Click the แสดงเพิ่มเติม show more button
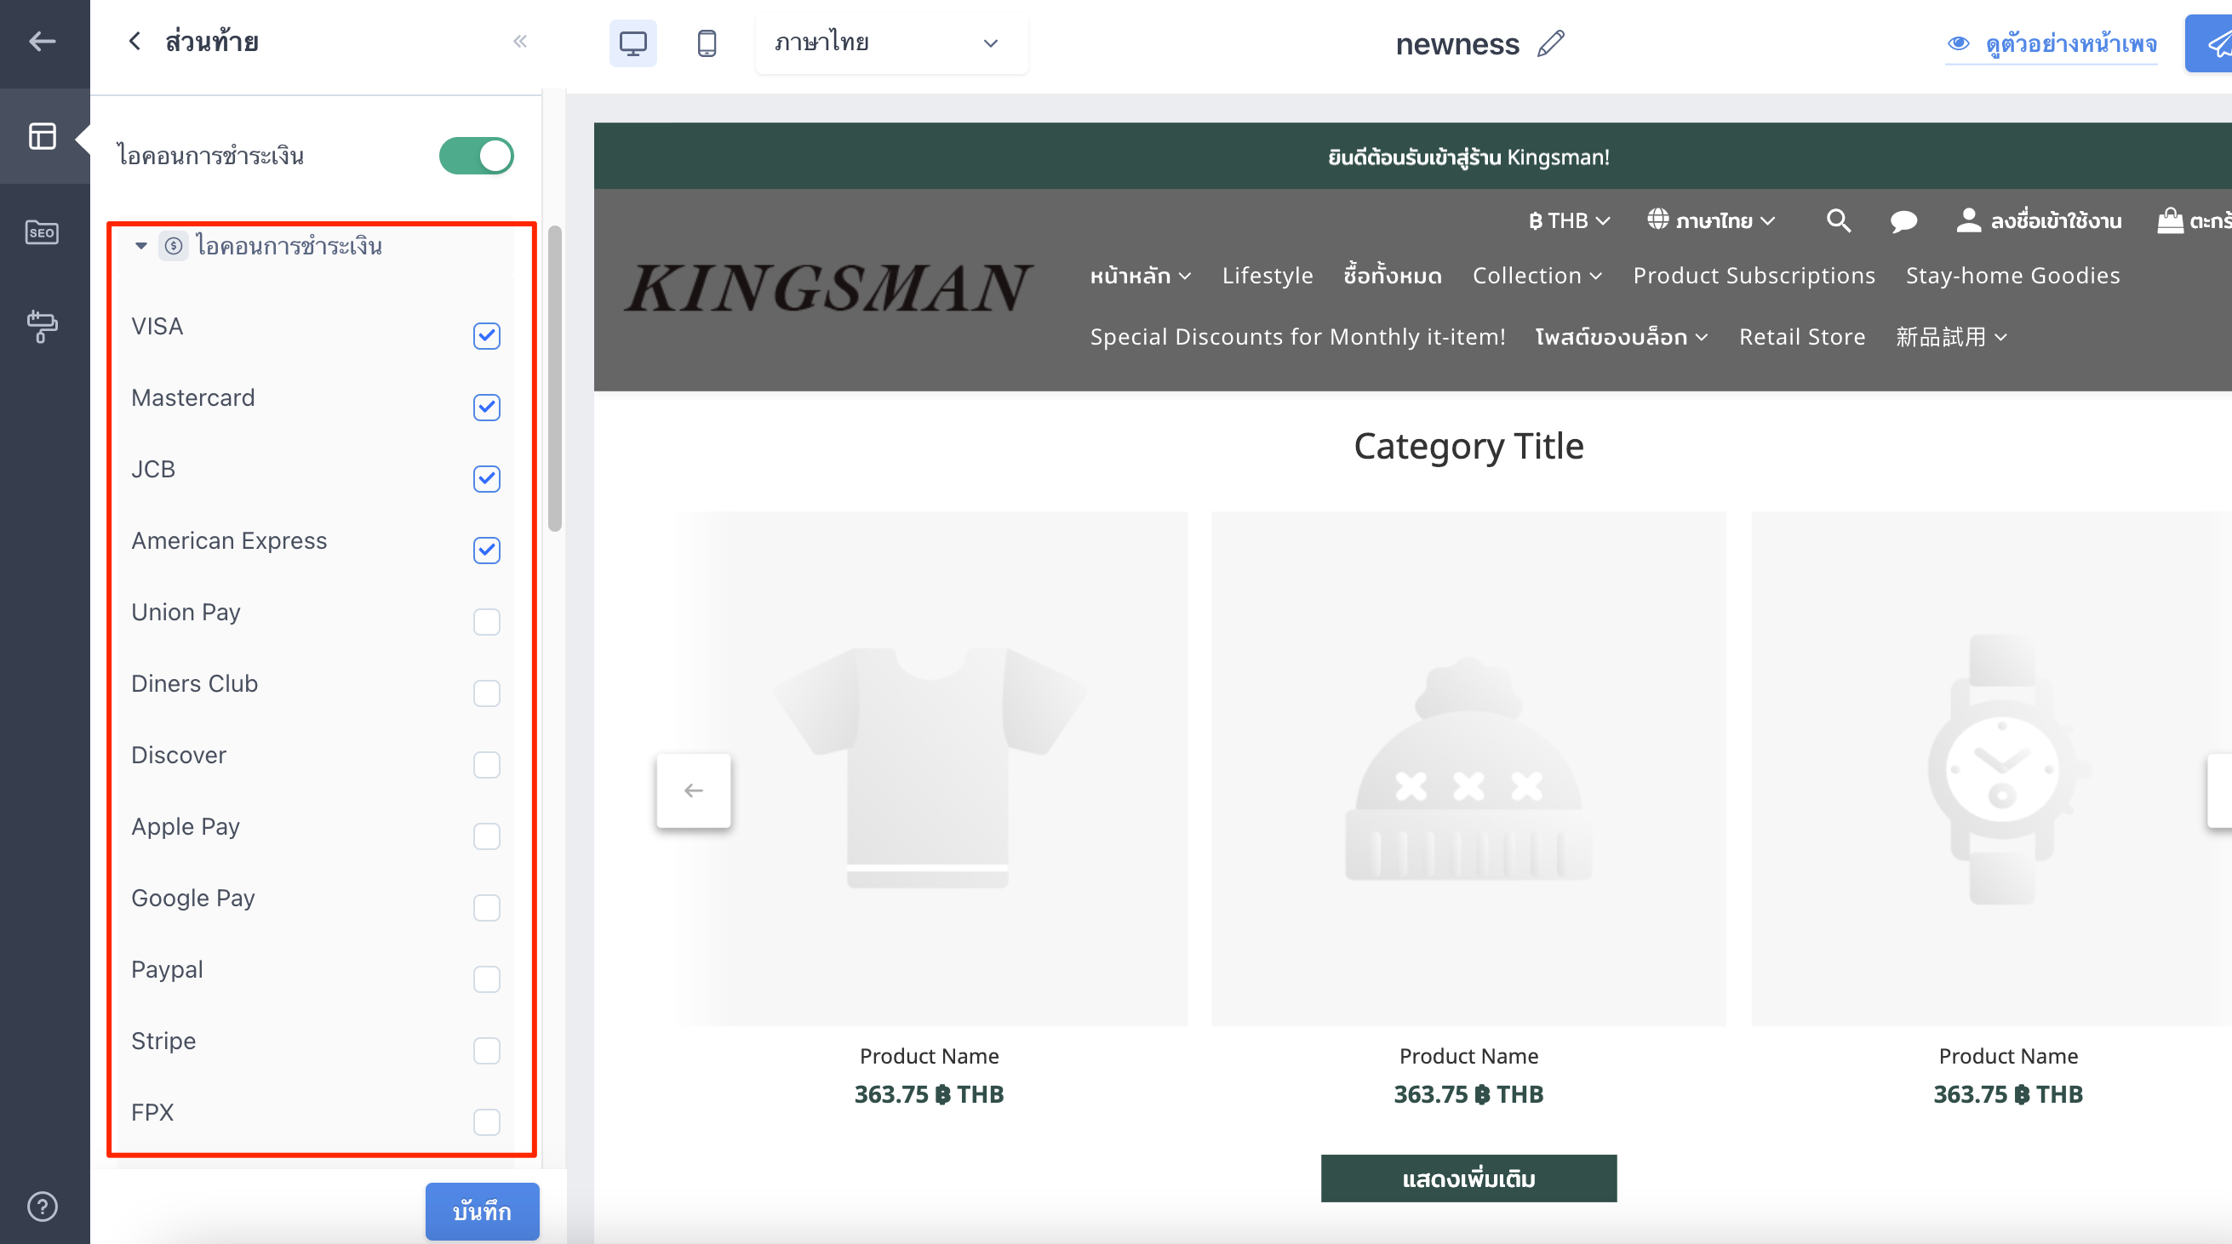The width and height of the screenshot is (2232, 1244). 1468,1178
